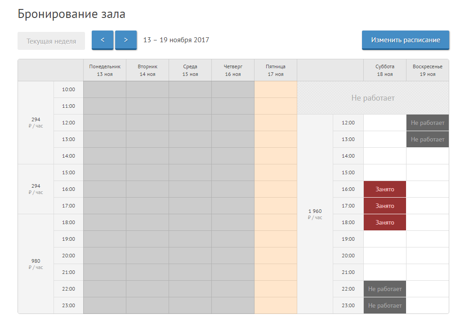Click the 'Пятница 17 ноя' column header
The height and width of the screenshot is (331, 469).
pyautogui.click(x=276, y=70)
